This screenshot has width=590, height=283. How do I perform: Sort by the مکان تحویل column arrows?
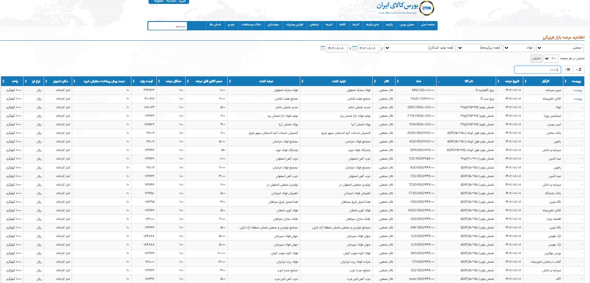click(x=46, y=81)
